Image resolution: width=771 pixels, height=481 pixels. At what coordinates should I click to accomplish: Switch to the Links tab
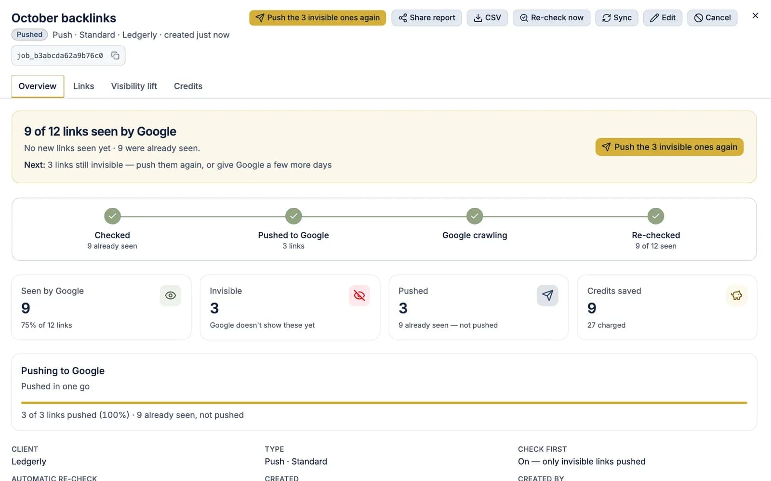(83, 86)
